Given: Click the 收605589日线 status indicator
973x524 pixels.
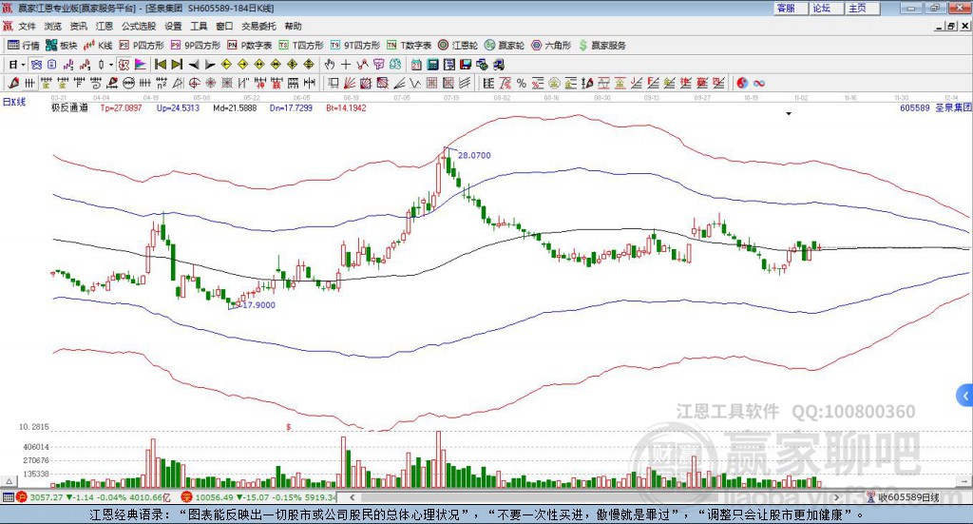Looking at the screenshot, I should (x=905, y=497).
